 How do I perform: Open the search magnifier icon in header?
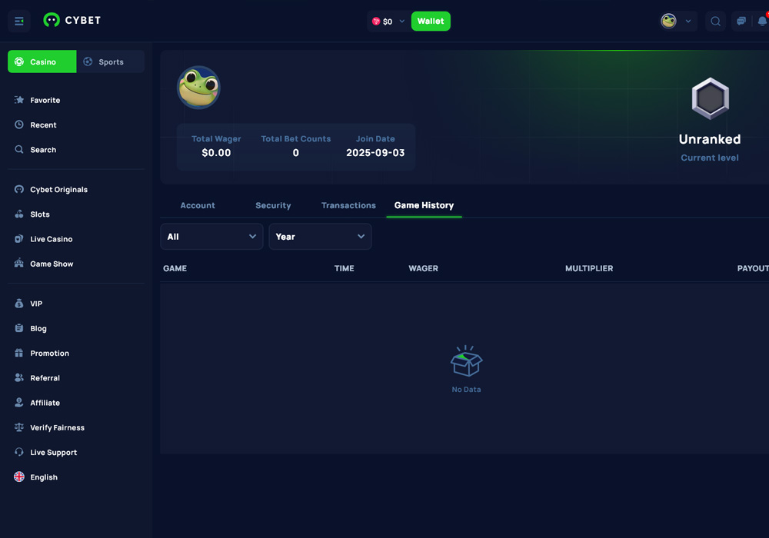715,22
